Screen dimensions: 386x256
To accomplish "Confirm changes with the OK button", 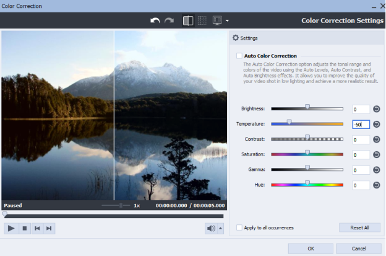I will [311, 248].
